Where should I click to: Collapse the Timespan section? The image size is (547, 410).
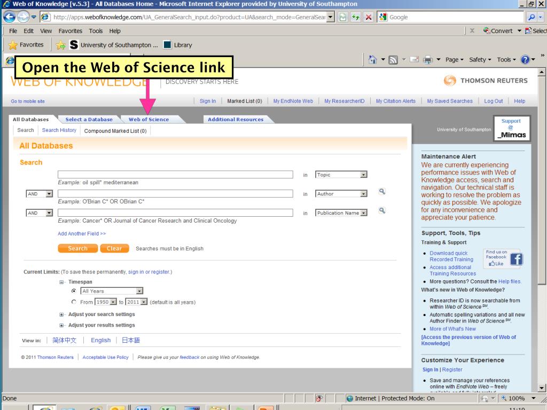point(61,282)
